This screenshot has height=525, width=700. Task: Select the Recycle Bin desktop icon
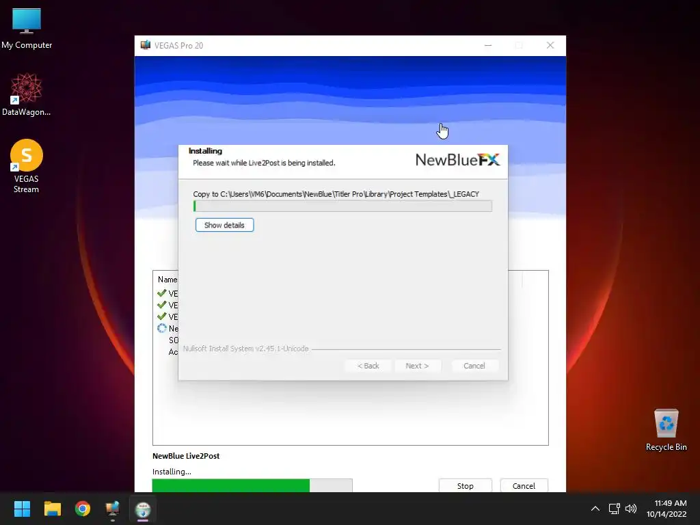coord(666,430)
